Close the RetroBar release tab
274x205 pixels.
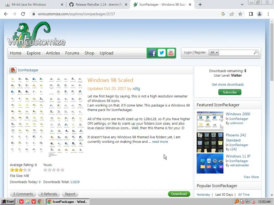pyautogui.click(x=126, y=5)
